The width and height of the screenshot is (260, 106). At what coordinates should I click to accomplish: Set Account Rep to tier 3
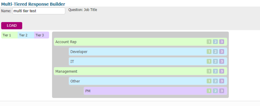pyautogui.click(x=222, y=42)
